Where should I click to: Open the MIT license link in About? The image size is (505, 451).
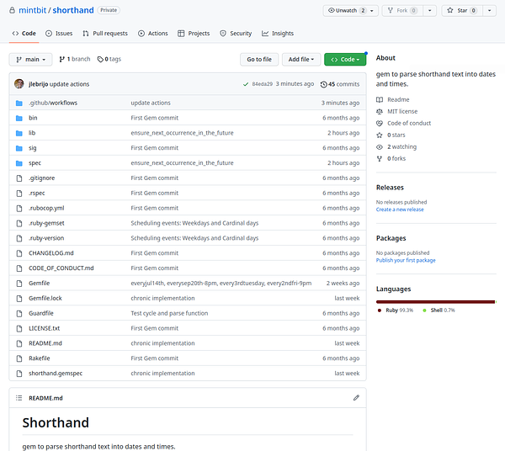pyautogui.click(x=401, y=111)
